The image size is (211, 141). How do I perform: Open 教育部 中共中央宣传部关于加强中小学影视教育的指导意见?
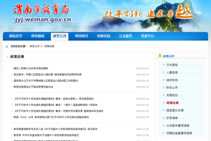[x=46, y=135]
